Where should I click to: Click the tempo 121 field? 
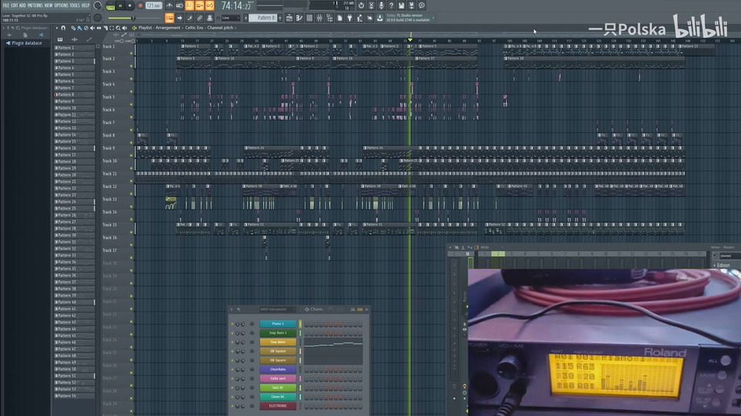pos(154,5)
